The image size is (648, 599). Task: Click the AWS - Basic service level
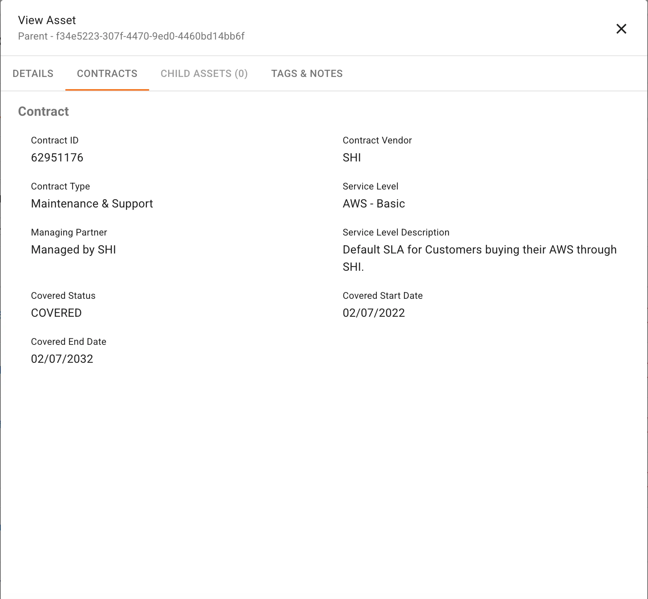coord(374,204)
